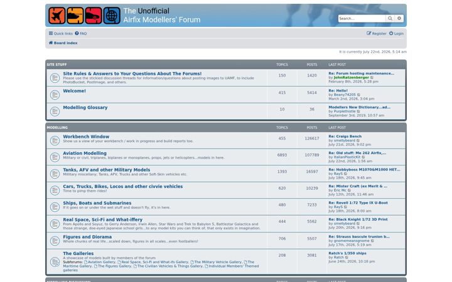Open the Modelling Glossary forum
This screenshot has height=282, width=452.
(x=85, y=108)
